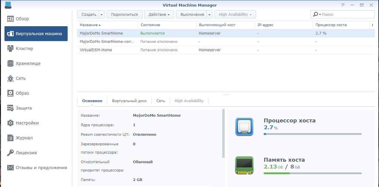Click in the Поиск search field
Image resolution: width=379 pixels, height=187 pixels.
pyautogui.click(x=347, y=14)
